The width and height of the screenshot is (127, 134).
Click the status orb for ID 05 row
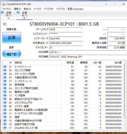(5, 77)
